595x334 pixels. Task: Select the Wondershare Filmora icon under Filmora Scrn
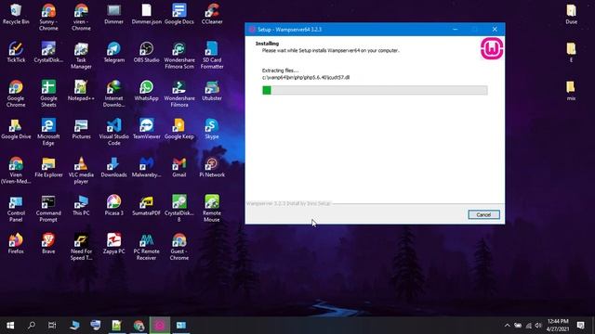click(x=179, y=94)
